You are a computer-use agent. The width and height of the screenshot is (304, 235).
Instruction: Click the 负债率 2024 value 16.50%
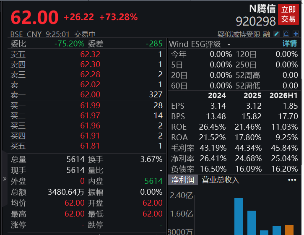[213, 169]
